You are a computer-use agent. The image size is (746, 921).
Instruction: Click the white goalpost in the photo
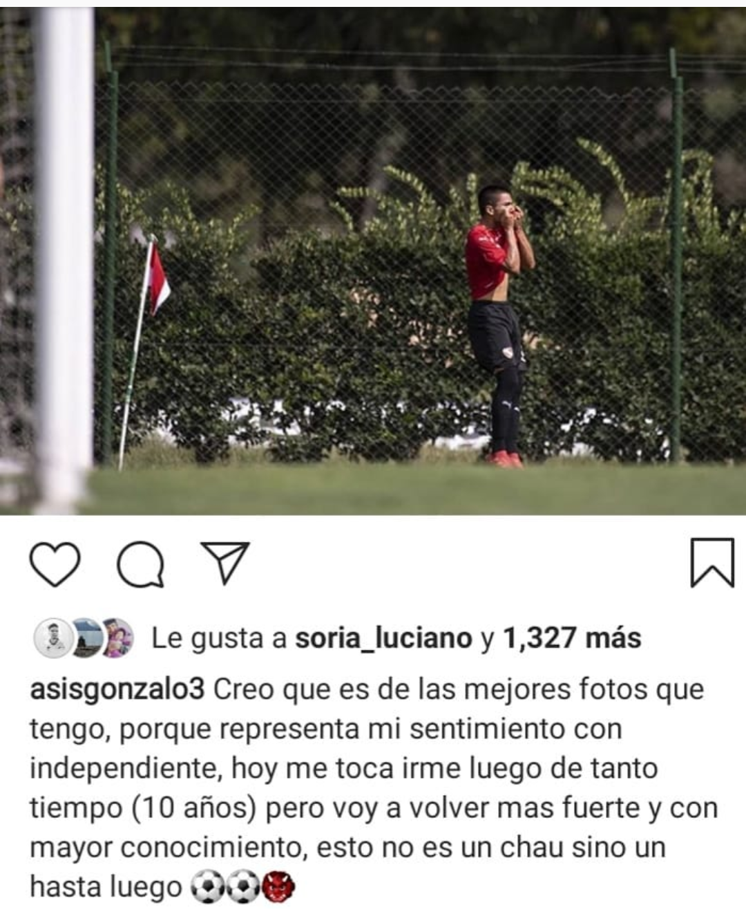click(64, 259)
